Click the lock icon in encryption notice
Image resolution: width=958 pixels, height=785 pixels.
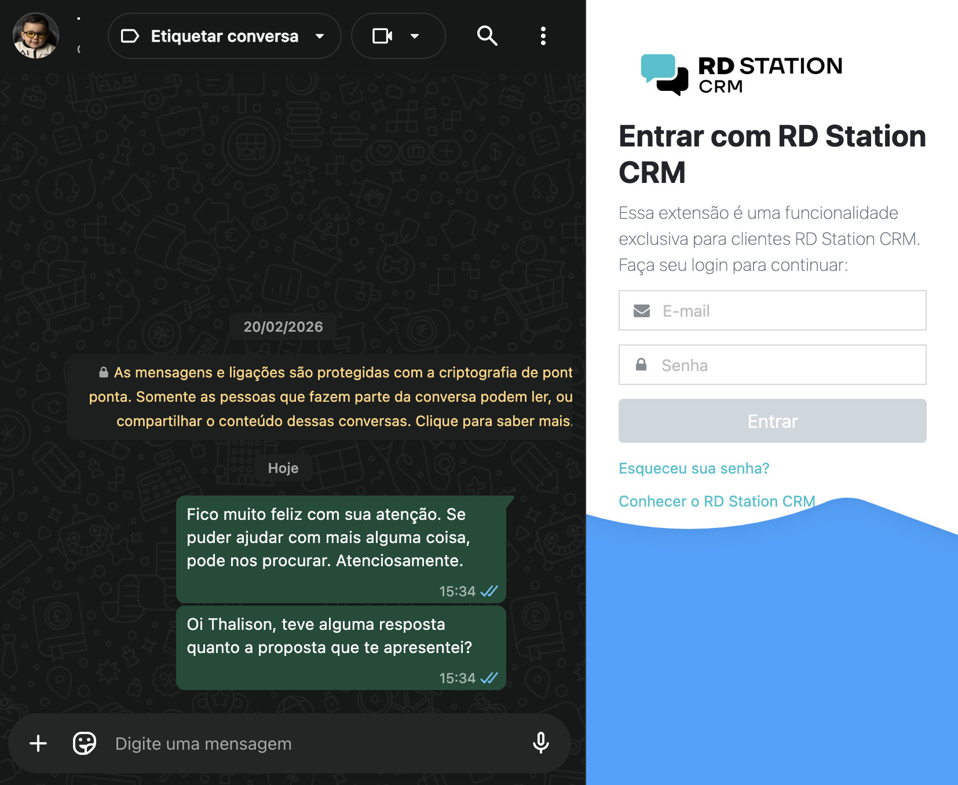pos(104,372)
